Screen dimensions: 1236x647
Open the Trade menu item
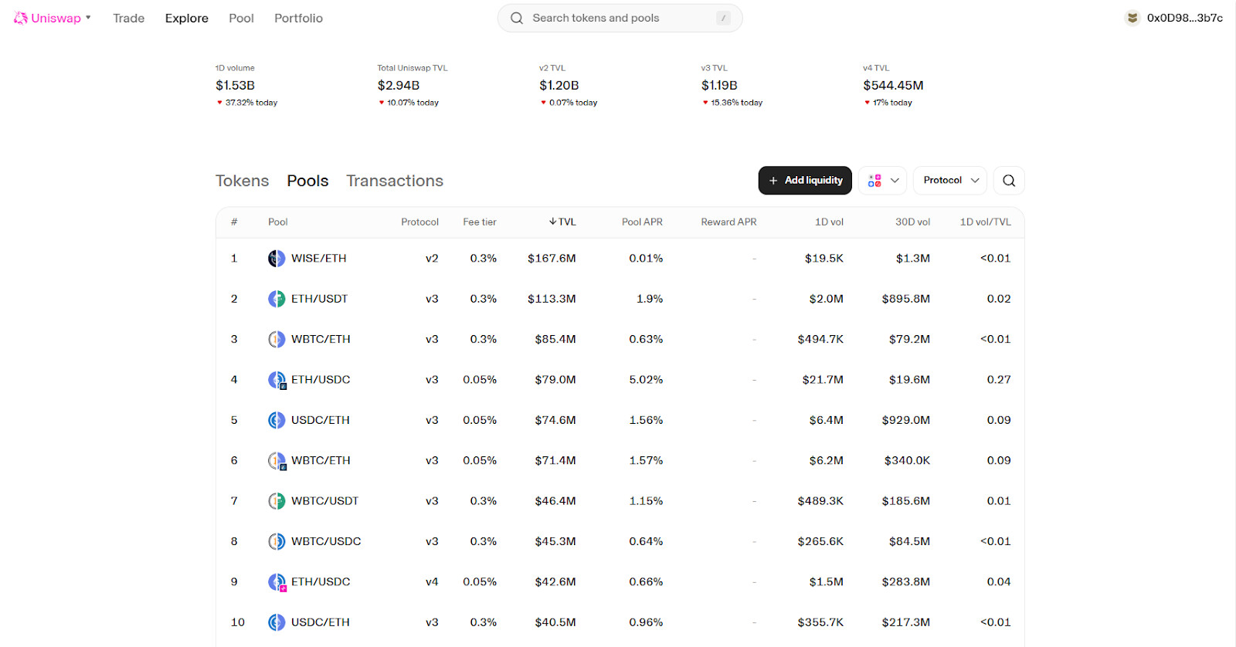128,18
